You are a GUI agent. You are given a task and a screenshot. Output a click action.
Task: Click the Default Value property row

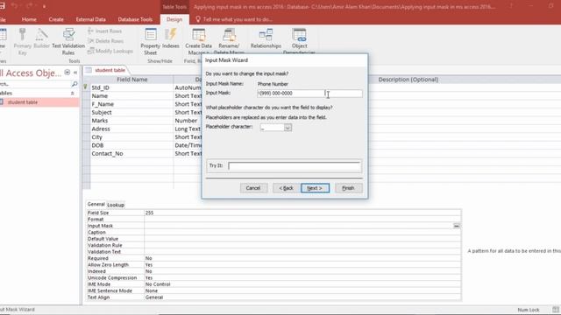273,239
